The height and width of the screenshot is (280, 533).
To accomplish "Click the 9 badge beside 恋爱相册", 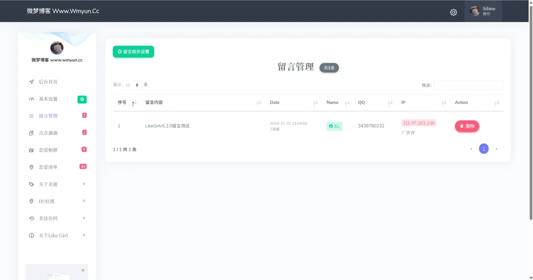I will click(84, 149).
